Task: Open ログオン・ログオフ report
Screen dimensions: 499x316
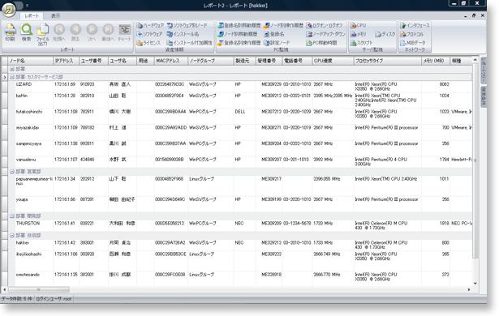Action: click(x=325, y=25)
